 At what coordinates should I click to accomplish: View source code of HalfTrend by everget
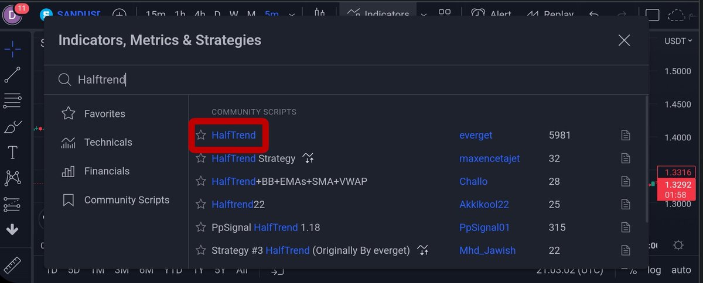[x=626, y=135]
